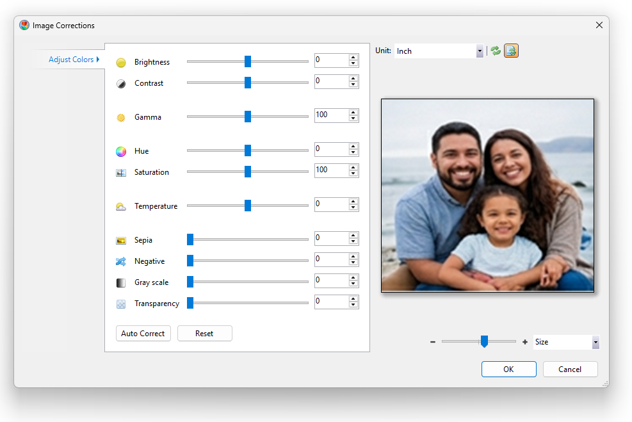Click the zoom in plus icon
Viewport: 632px width, 422px height.
(525, 342)
